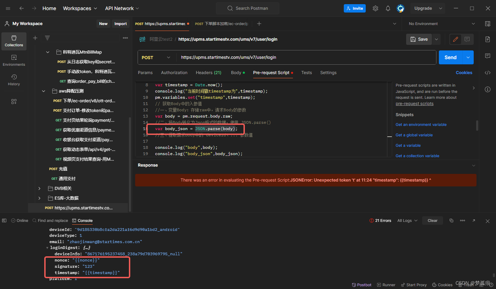Open the Collections sidebar panel

14,41
